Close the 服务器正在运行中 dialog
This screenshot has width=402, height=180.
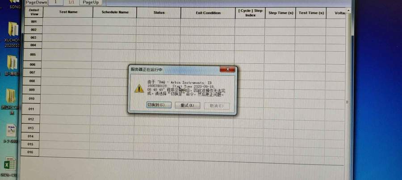[x=227, y=70]
